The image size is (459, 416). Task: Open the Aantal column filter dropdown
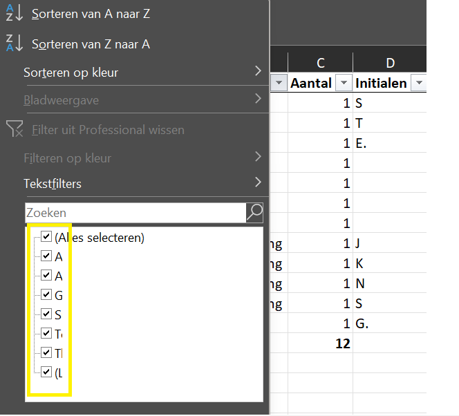pos(344,84)
